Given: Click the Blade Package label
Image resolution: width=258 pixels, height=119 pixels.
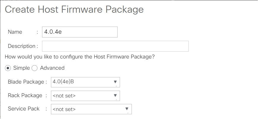Looking at the screenshot, I should [26, 82].
